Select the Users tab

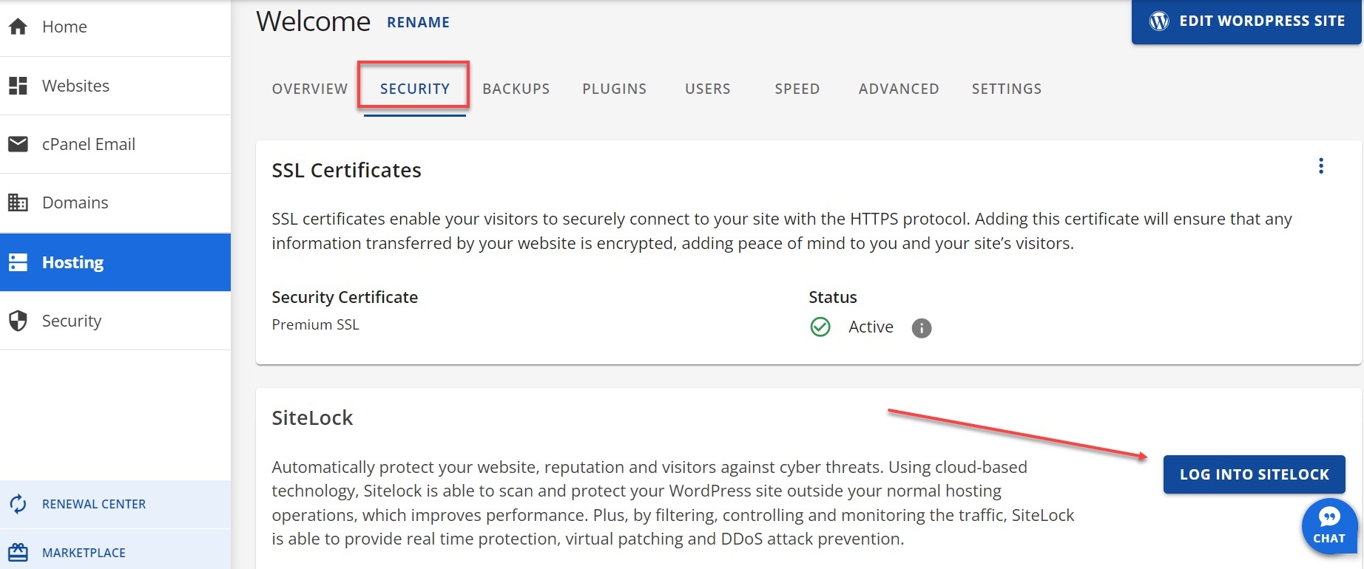pos(707,89)
